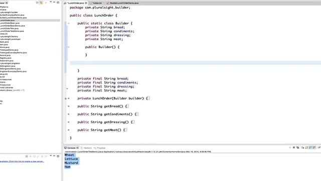Select the pluralsight.prototype package
The height and width of the screenshot is (181, 321).
coord(10,39)
